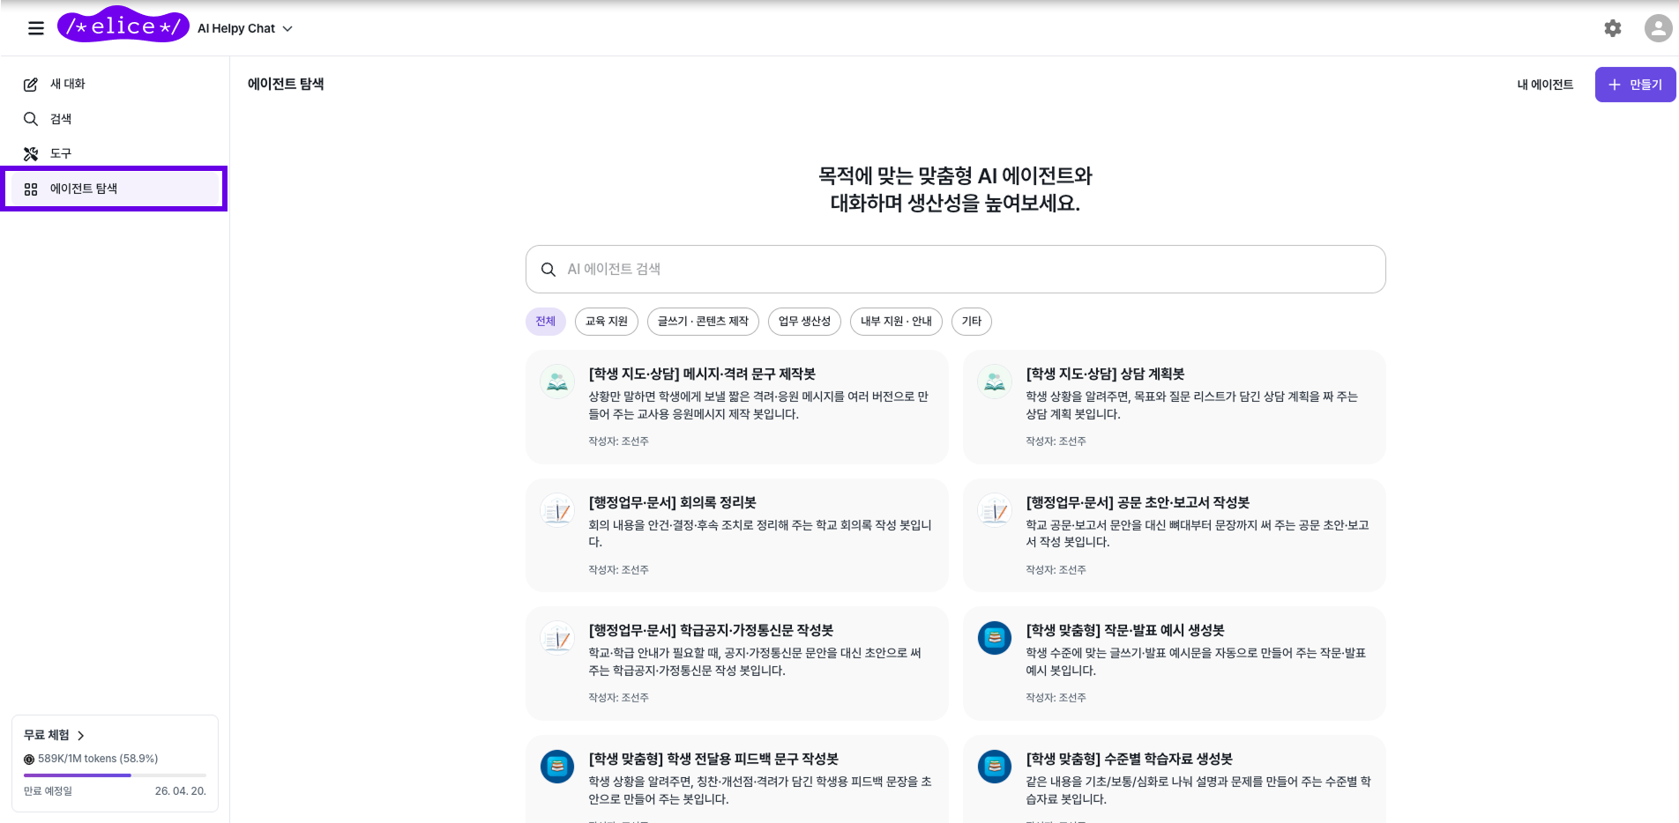Select the 검색 magnifier icon in sidebar
The height and width of the screenshot is (823, 1679).
point(30,118)
